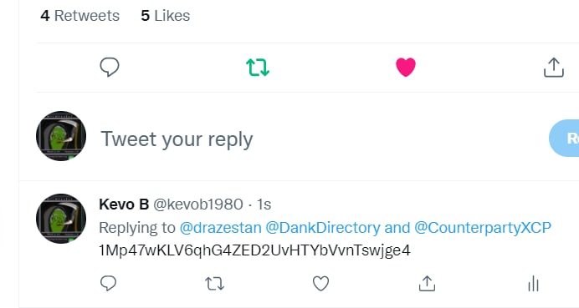Open Kevo B's avatar on the reply
579x308 pixels.
click(x=61, y=219)
